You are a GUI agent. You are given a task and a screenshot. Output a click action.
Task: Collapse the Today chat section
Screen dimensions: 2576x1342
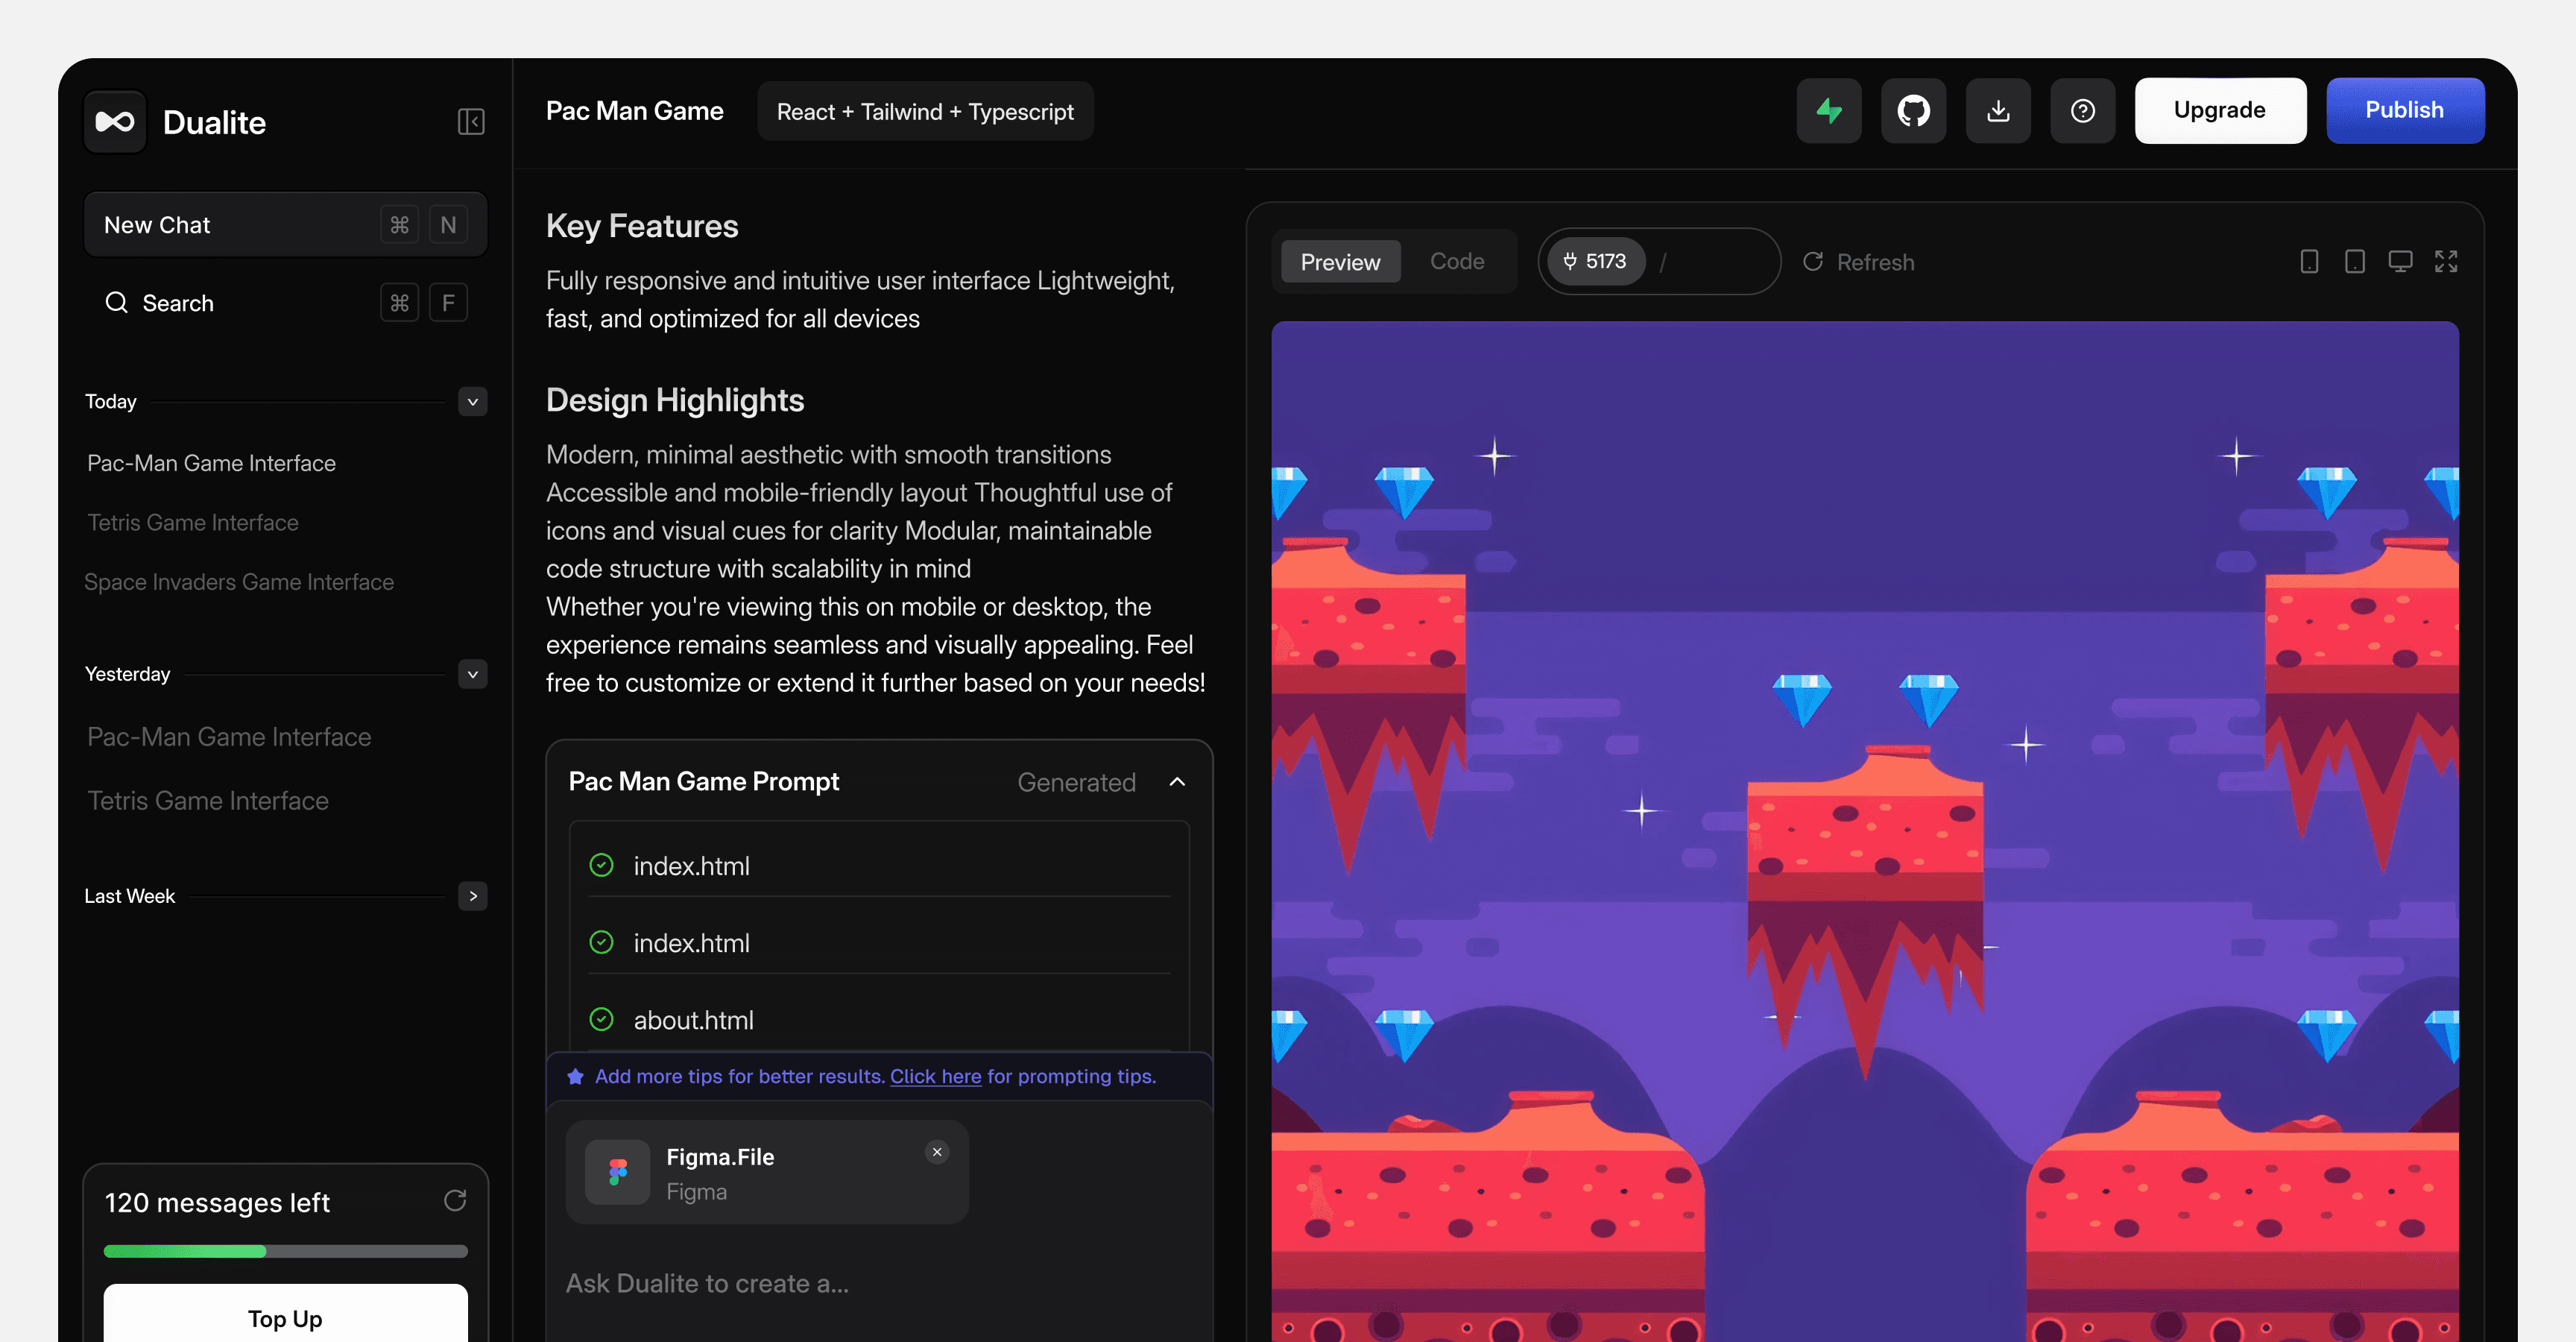point(473,402)
